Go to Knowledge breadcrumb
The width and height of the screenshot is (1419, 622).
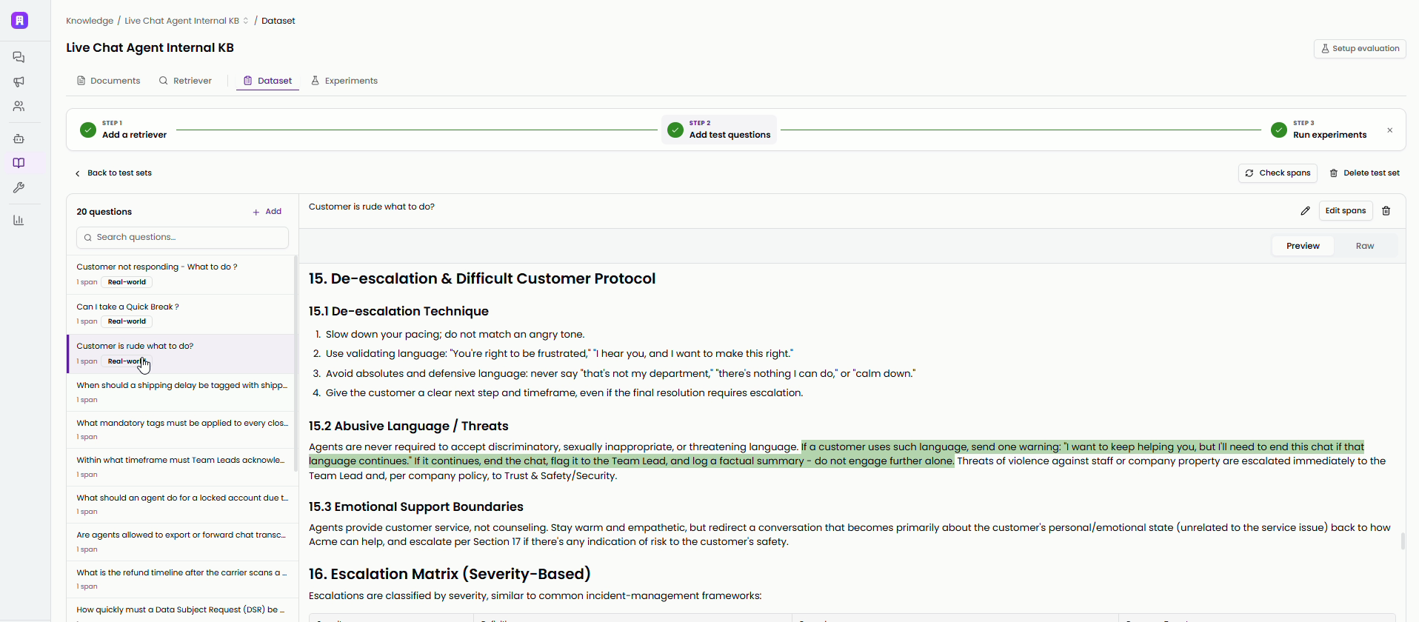(x=90, y=21)
